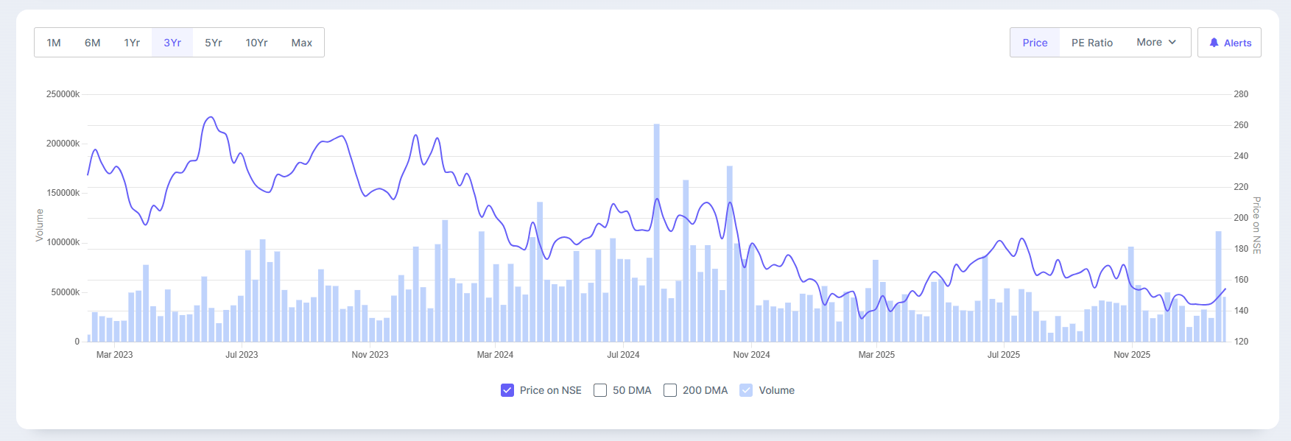Enable the 50 DMA checkbox
This screenshot has height=441, width=1291.
600,390
